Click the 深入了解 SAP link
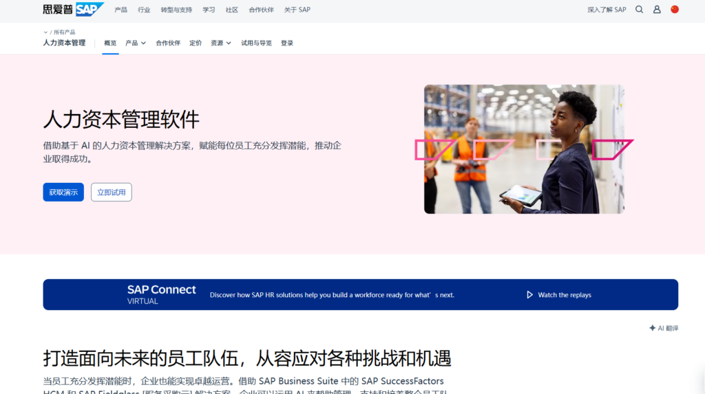Screen dimensions: 705x394 pyautogui.click(x=607, y=10)
